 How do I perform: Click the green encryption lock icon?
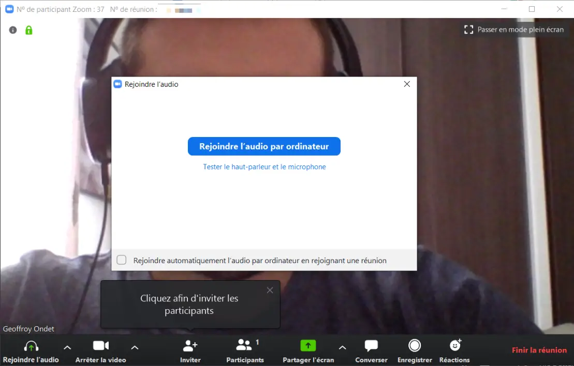(28, 29)
